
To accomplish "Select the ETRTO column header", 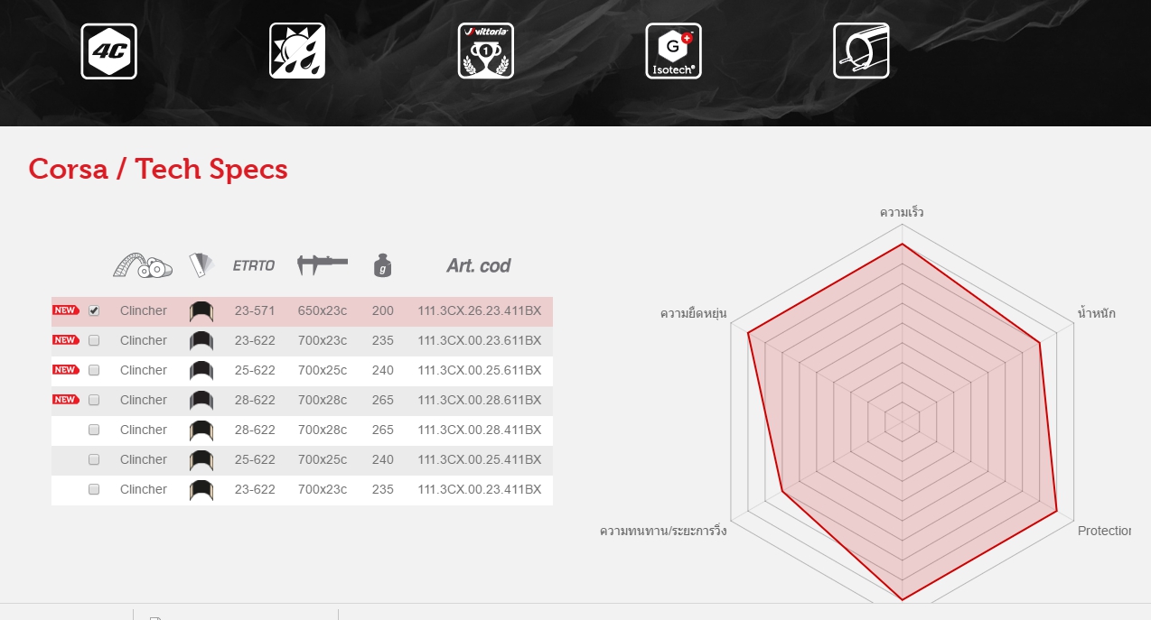I will (x=254, y=265).
